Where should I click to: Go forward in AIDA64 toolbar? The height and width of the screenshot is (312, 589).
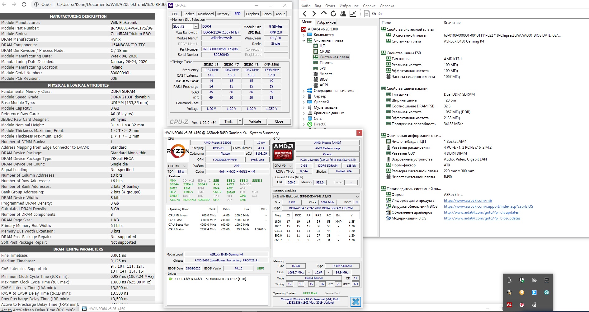(x=314, y=14)
